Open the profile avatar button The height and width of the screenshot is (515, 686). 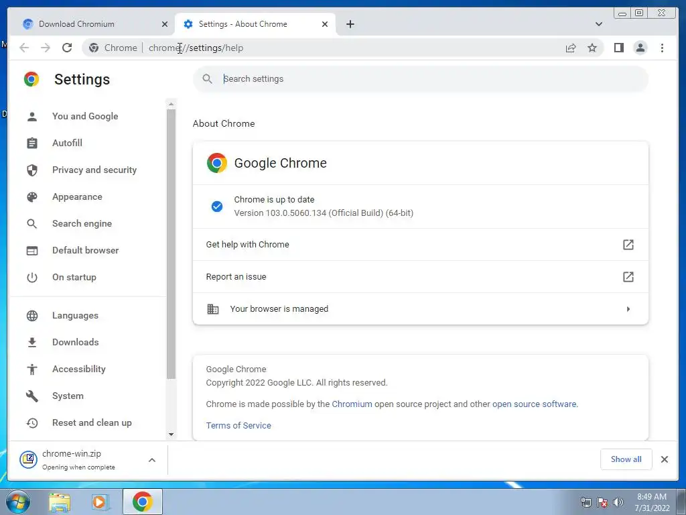(640, 48)
